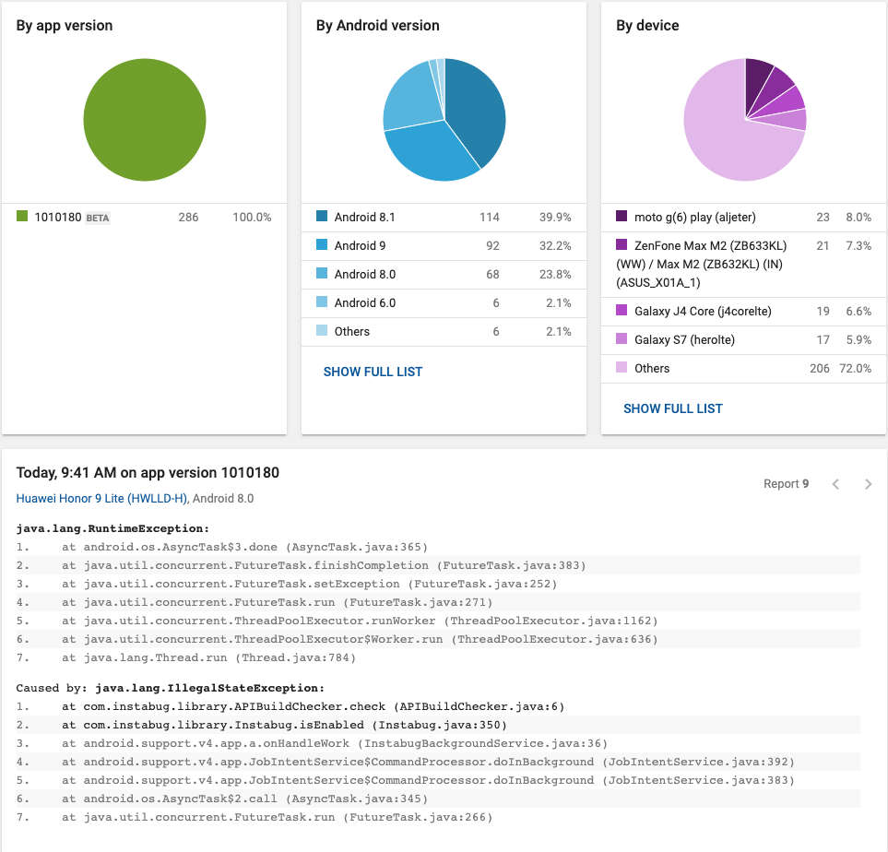Click green swatch for app version 1010180
The image size is (888, 852).
pyautogui.click(x=22, y=216)
